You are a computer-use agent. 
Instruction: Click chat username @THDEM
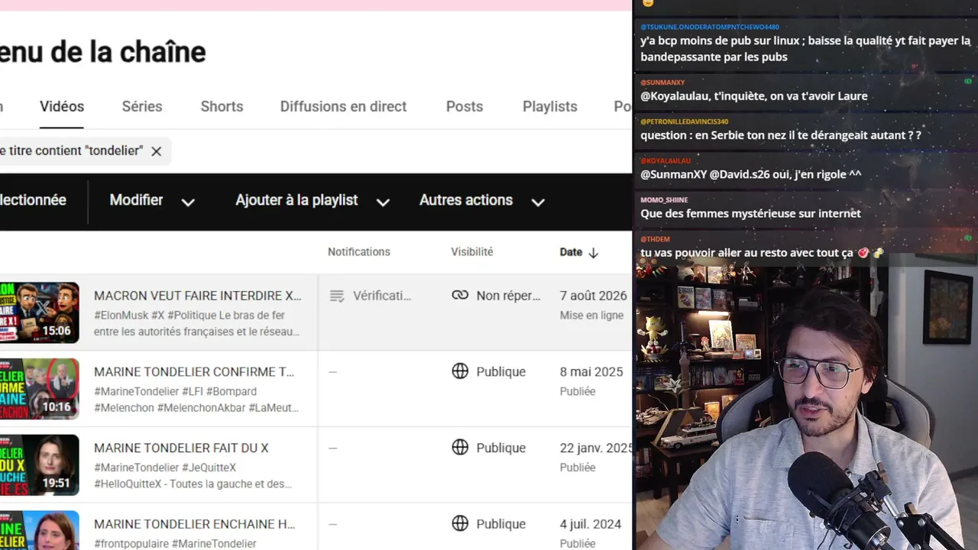coord(656,239)
